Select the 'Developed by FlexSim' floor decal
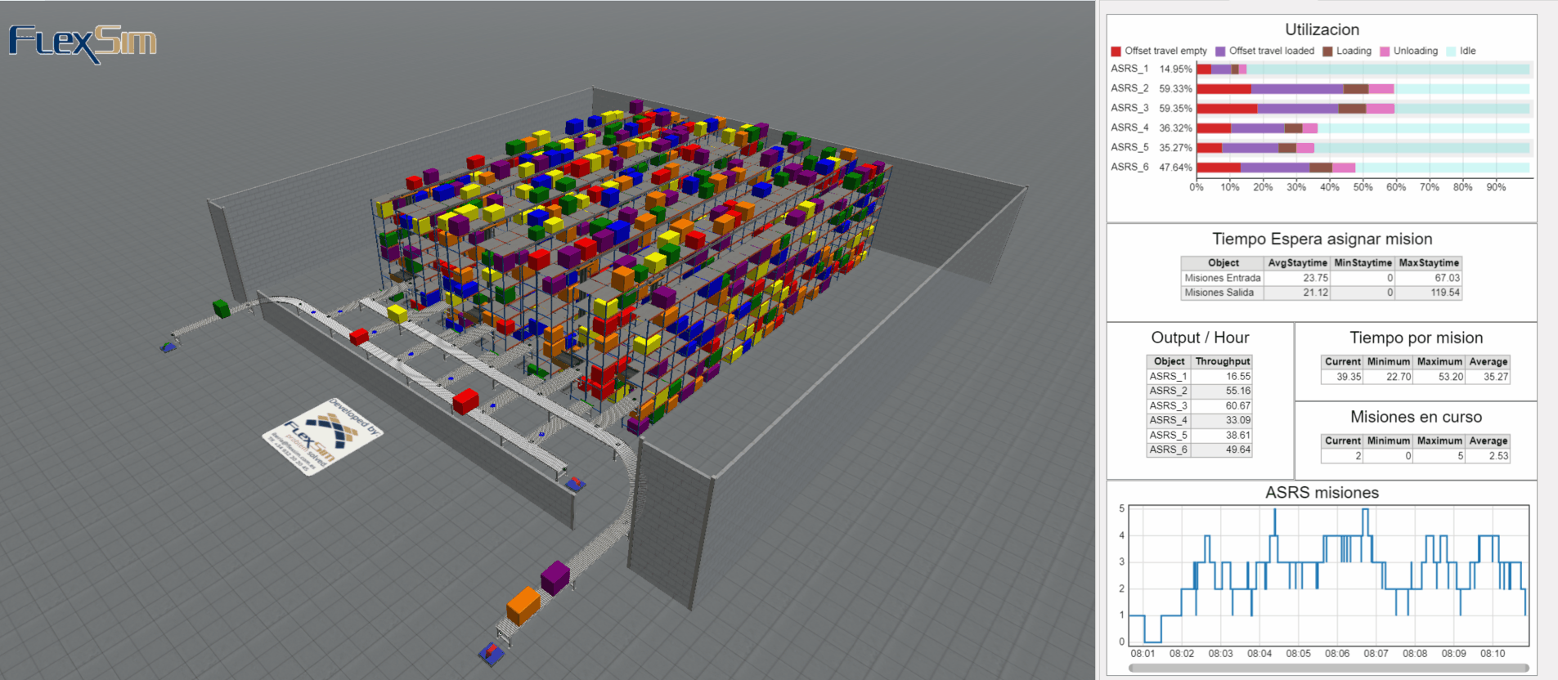The width and height of the screenshot is (1558, 680). pos(322,437)
